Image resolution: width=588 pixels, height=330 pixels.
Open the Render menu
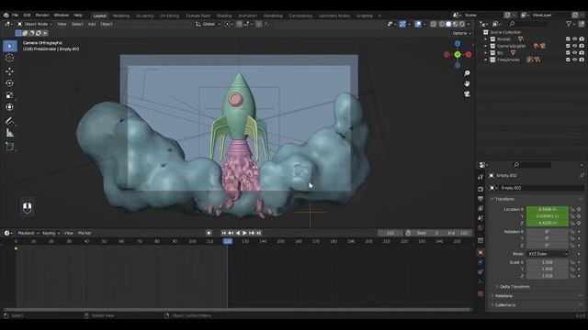click(x=42, y=16)
